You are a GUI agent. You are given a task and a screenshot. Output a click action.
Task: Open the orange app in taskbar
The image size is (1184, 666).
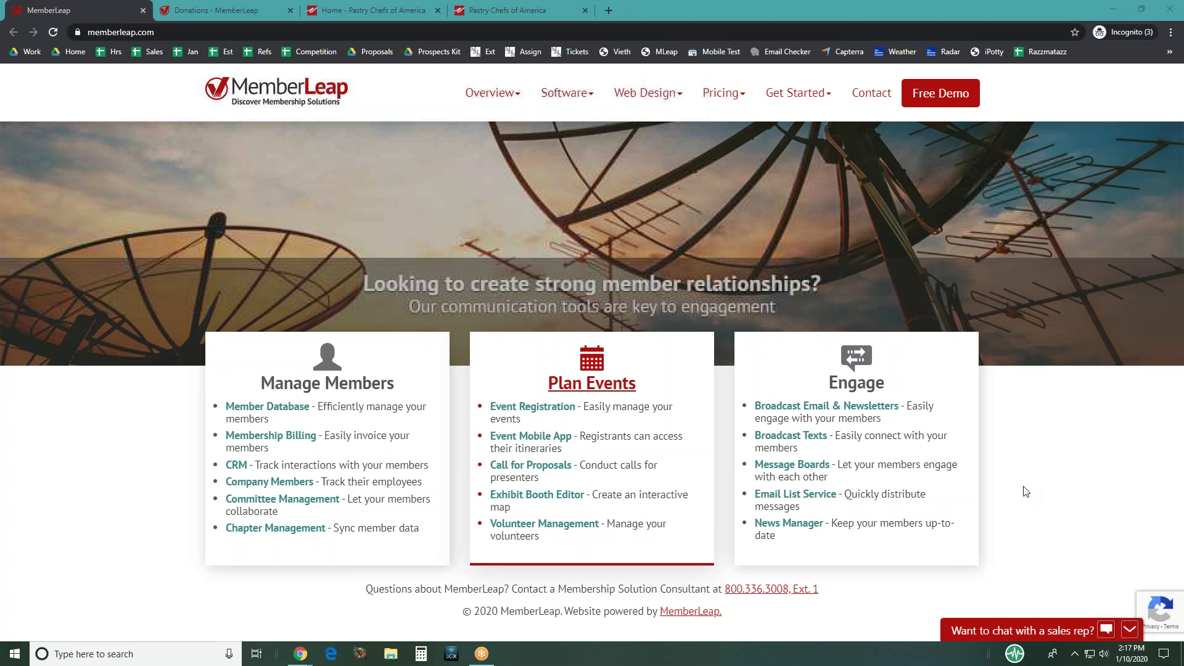pos(482,654)
